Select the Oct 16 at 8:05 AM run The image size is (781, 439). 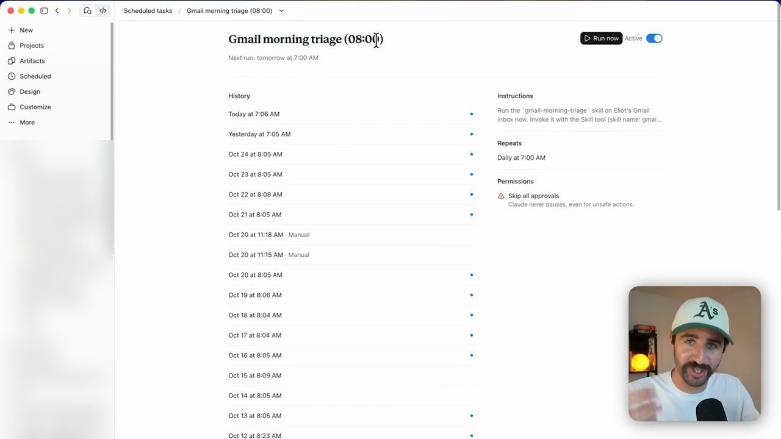tap(352, 355)
